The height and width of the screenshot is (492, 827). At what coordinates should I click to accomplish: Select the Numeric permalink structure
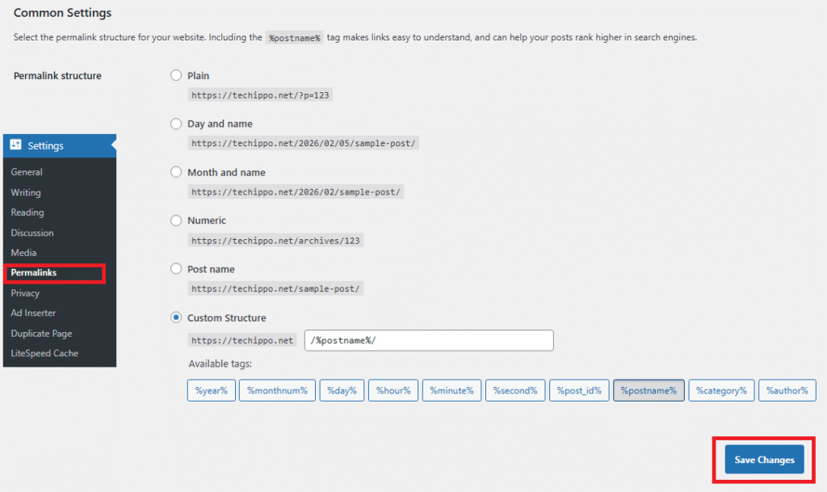click(x=175, y=220)
